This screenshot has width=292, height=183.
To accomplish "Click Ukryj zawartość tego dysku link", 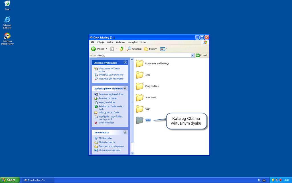I will pos(109,70).
